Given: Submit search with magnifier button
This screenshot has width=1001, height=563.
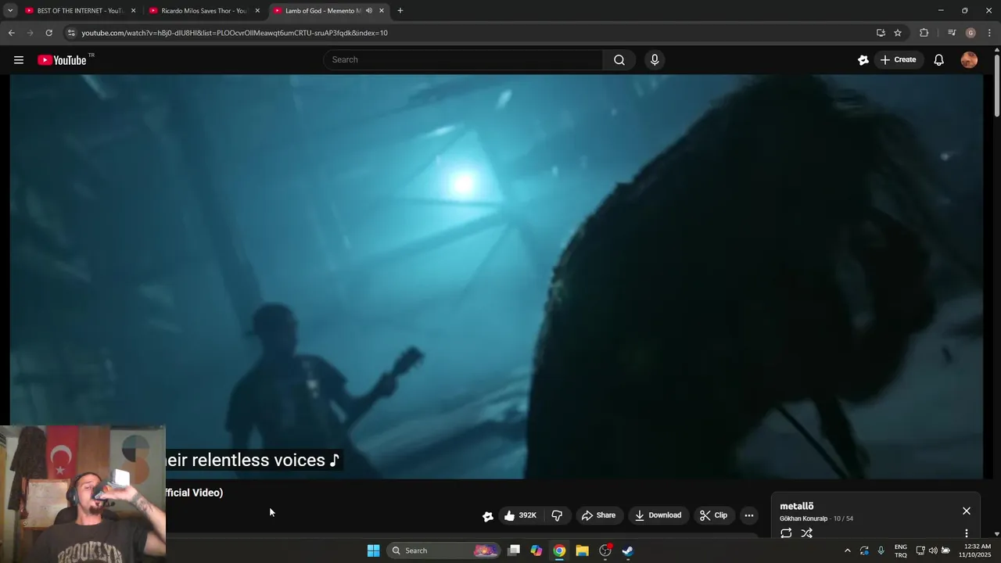Looking at the screenshot, I should point(619,60).
